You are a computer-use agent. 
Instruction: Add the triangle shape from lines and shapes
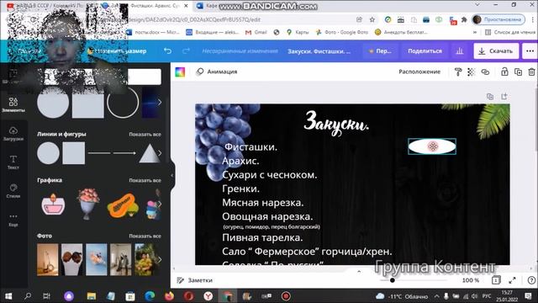[150, 153]
